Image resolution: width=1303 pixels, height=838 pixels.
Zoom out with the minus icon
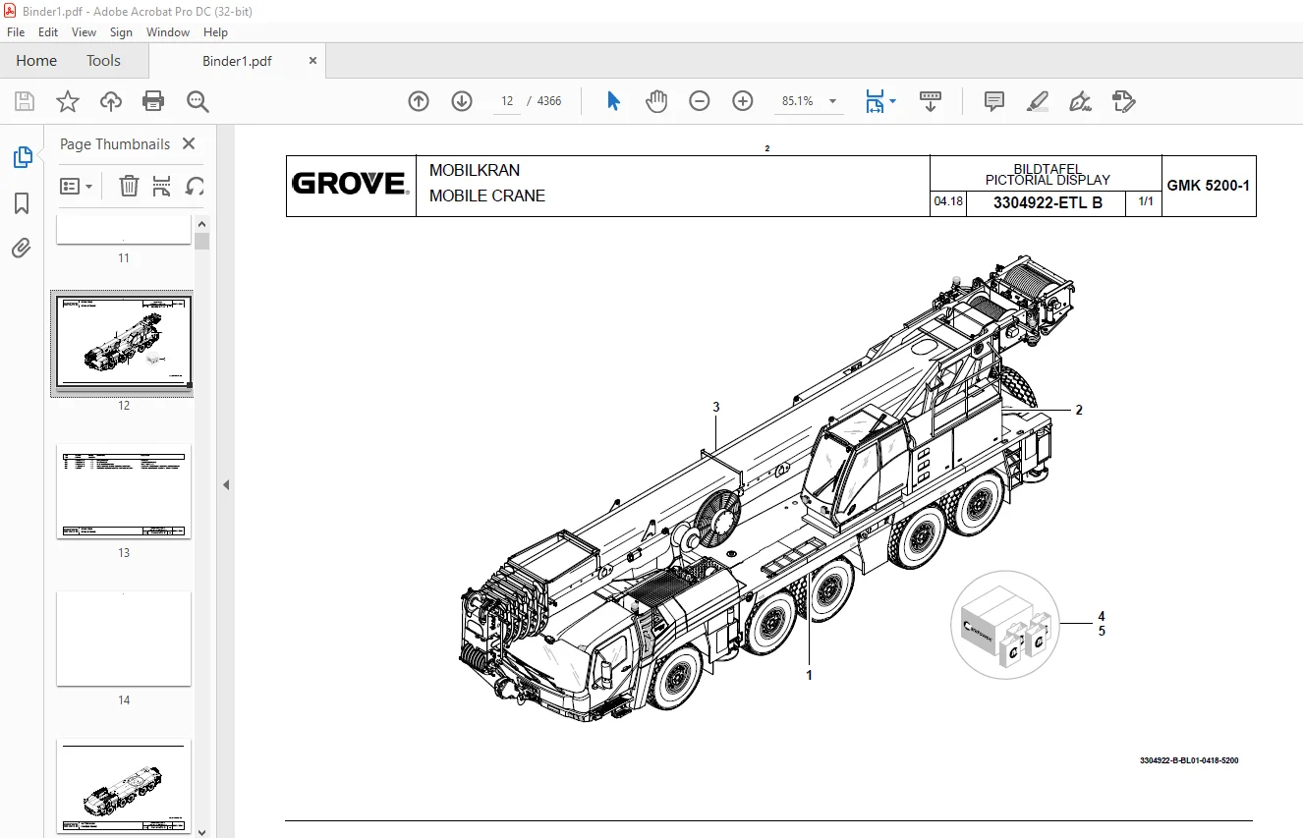(700, 101)
